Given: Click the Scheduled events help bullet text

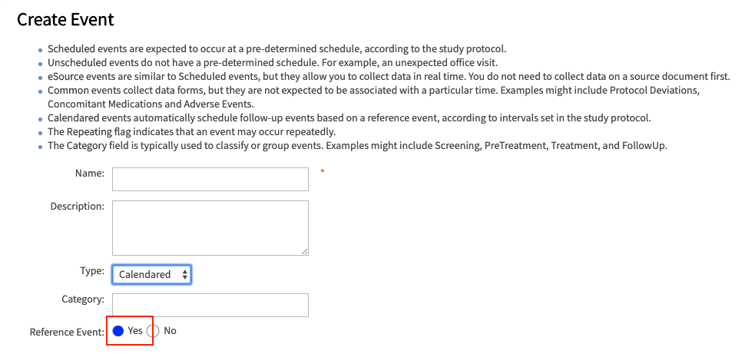Looking at the screenshot, I should pos(277,48).
